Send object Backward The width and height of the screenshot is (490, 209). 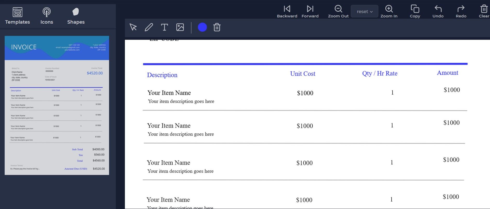(x=287, y=11)
